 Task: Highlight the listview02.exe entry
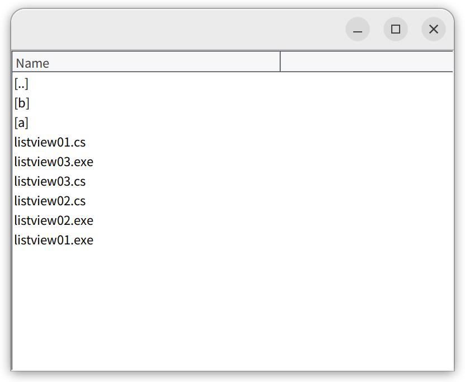click(x=54, y=221)
